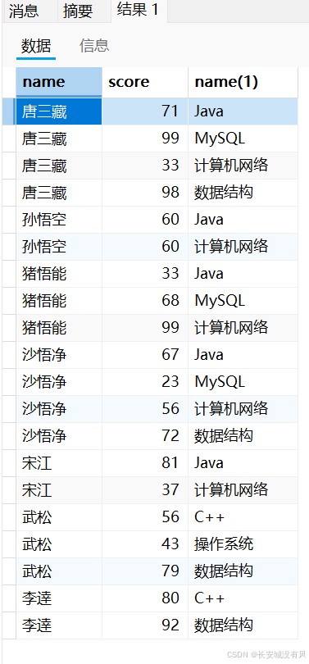Select 计算机网络 in 宋江's row

(x=243, y=491)
